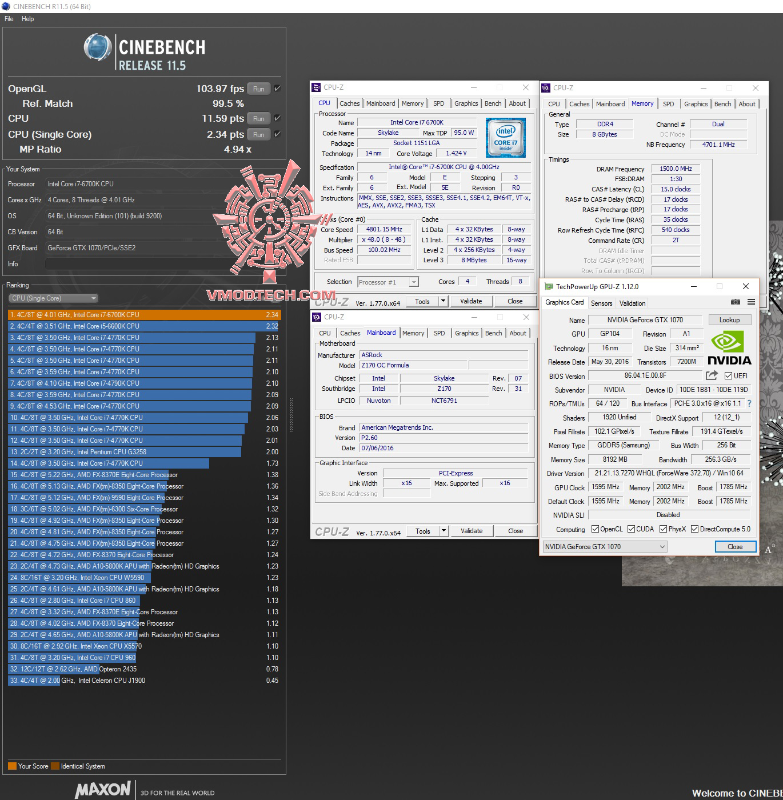This screenshot has width=783, height=800.
Task: Click the GPU-Z Name field NVIDIA GeForce GTX 1070
Action: [645, 320]
